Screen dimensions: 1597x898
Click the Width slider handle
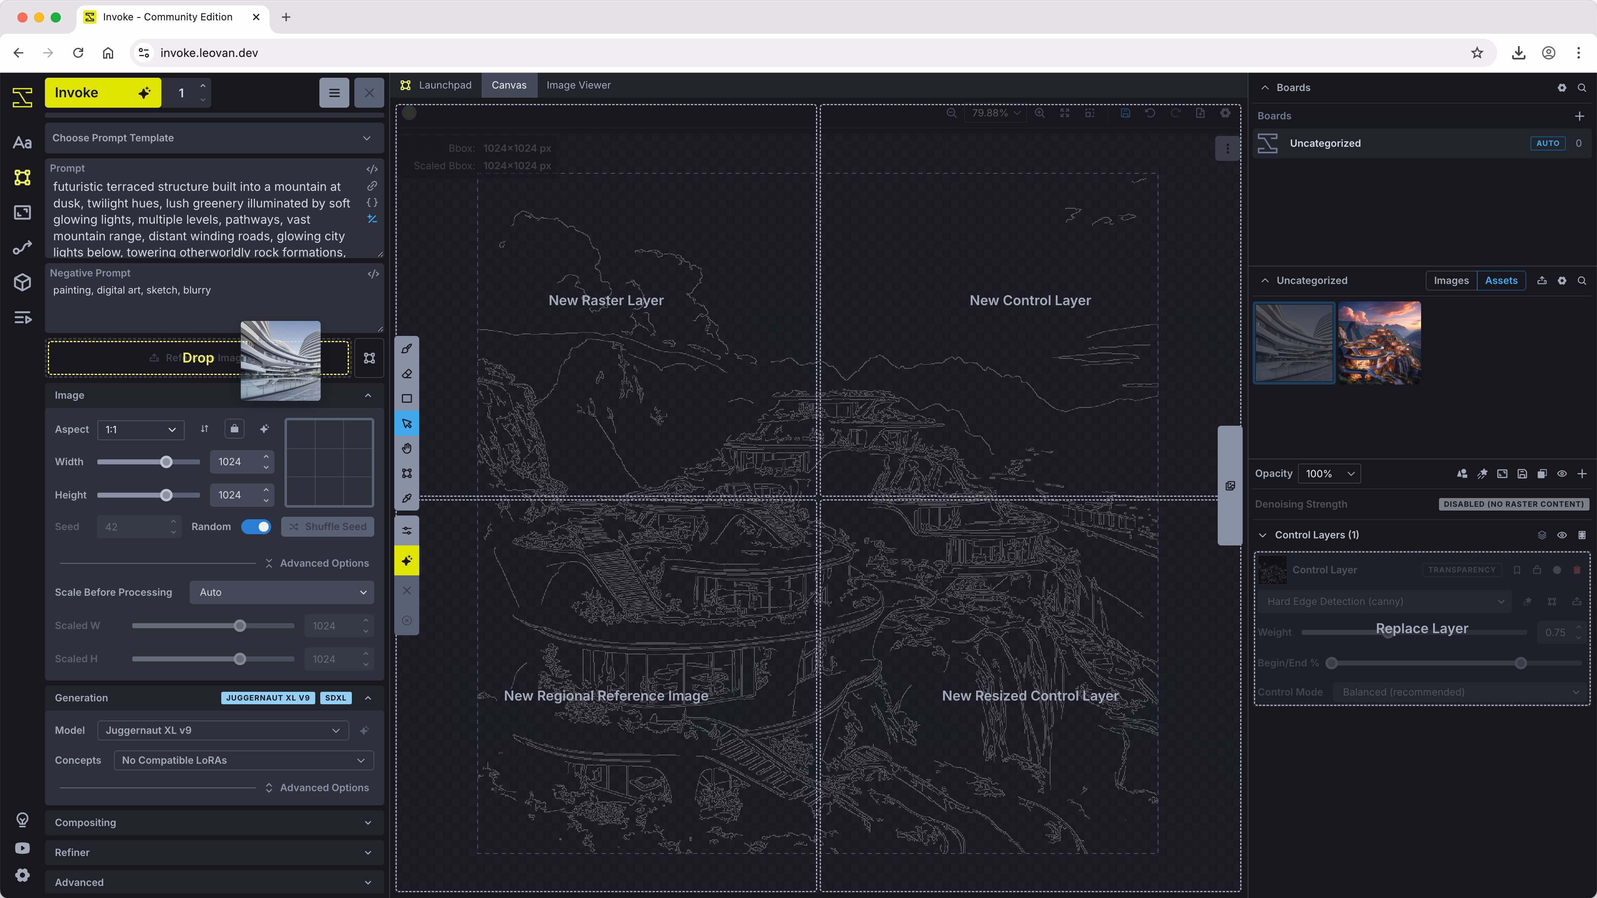(166, 462)
